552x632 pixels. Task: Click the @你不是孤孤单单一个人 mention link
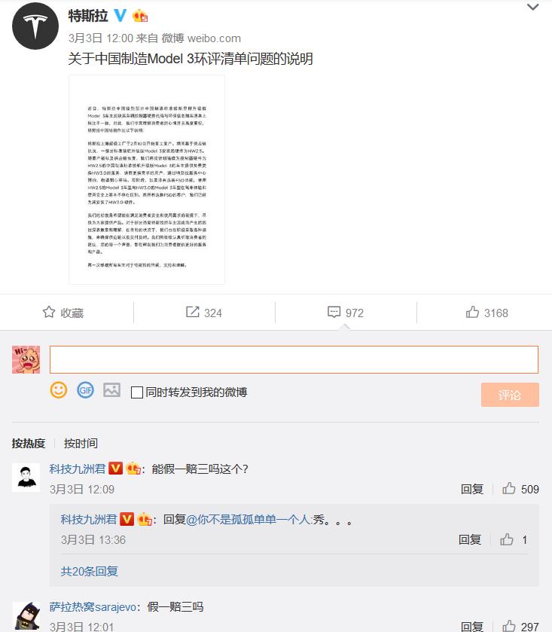(x=249, y=520)
